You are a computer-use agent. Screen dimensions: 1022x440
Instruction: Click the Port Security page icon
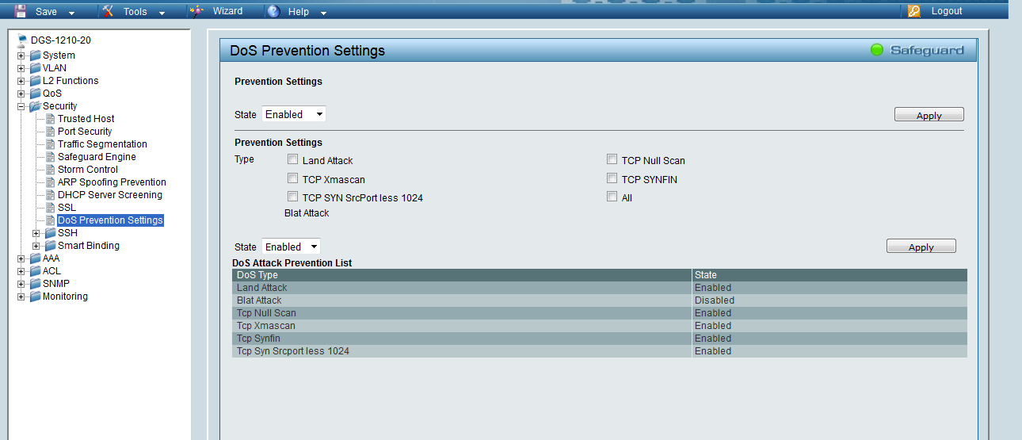50,132
